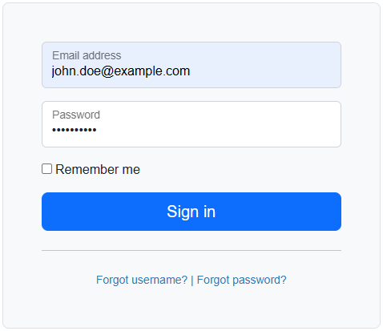Tick the box beside Remember me

pos(46,169)
